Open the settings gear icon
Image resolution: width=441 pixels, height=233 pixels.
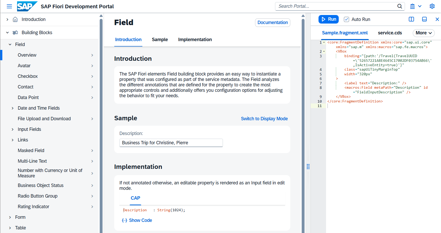432,6
